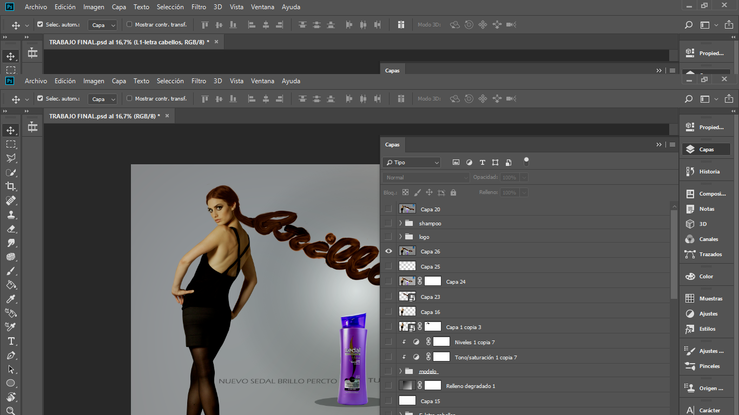Screen dimensions: 739x415
Task: Select the Smudge finger tool
Action: point(11,243)
